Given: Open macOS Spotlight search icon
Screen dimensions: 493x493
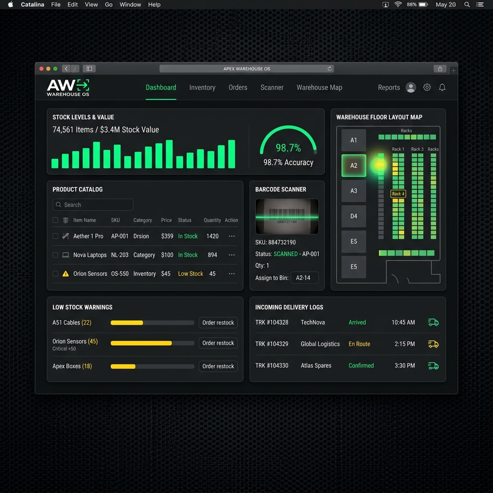Looking at the screenshot, I should (467, 4).
